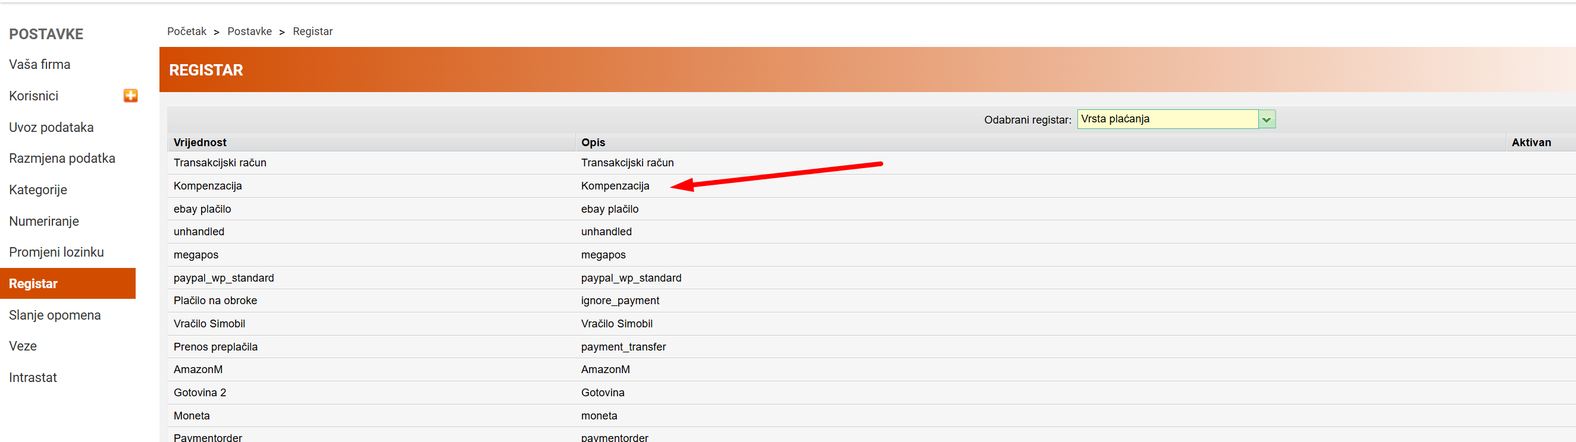Open the Odabrani registar dropdown arrow

pos(1267,119)
